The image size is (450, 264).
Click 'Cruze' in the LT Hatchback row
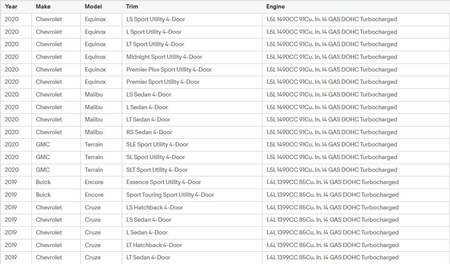[93, 245]
